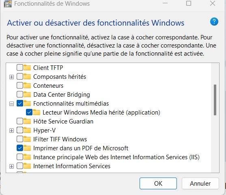226x195 pixels.
Task: Tick the IFilter TIFF Windows checkbox
Action: click(x=20, y=139)
